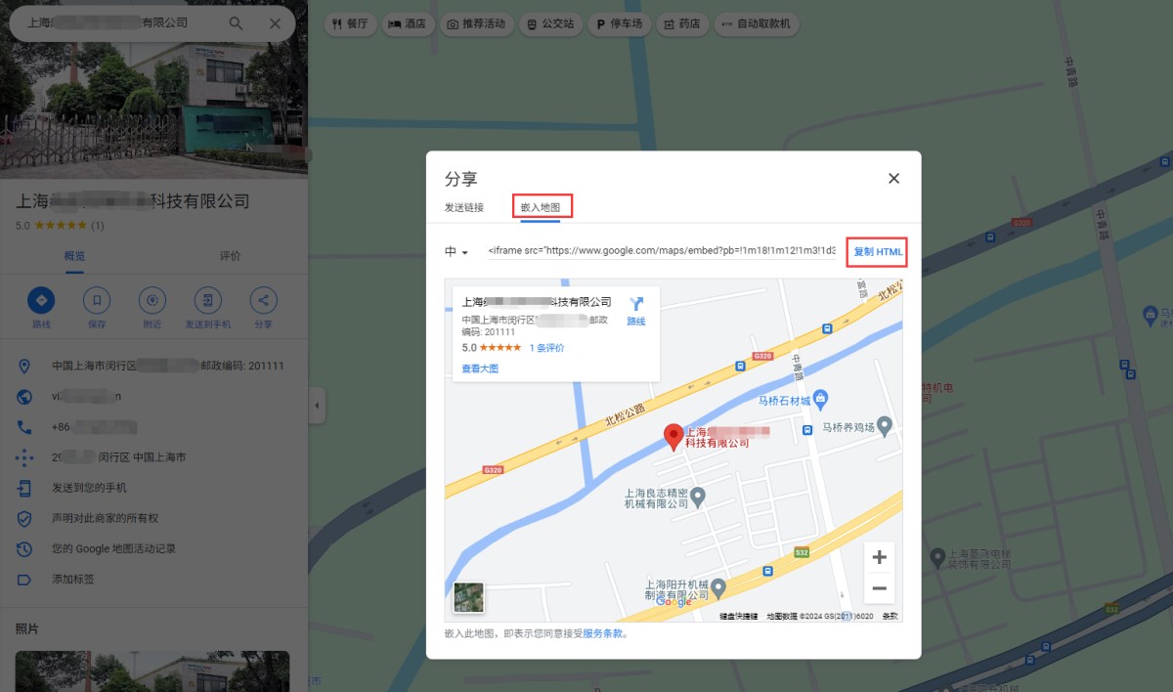
Task: Zoom out on the embedded map preview
Action: click(879, 588)
